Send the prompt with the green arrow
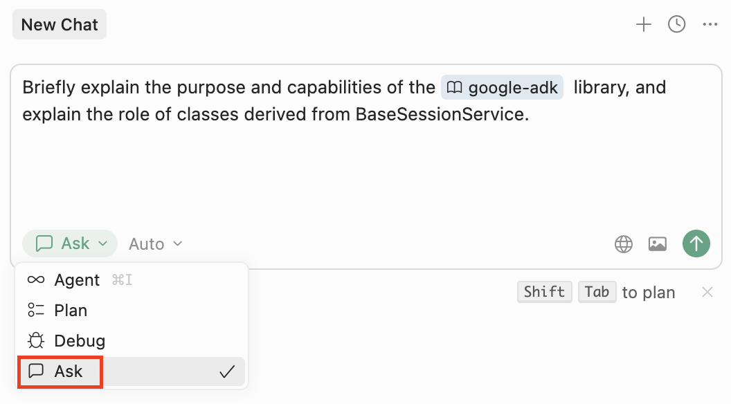Screen dimensions: 731x404 (x=696, y=244)
